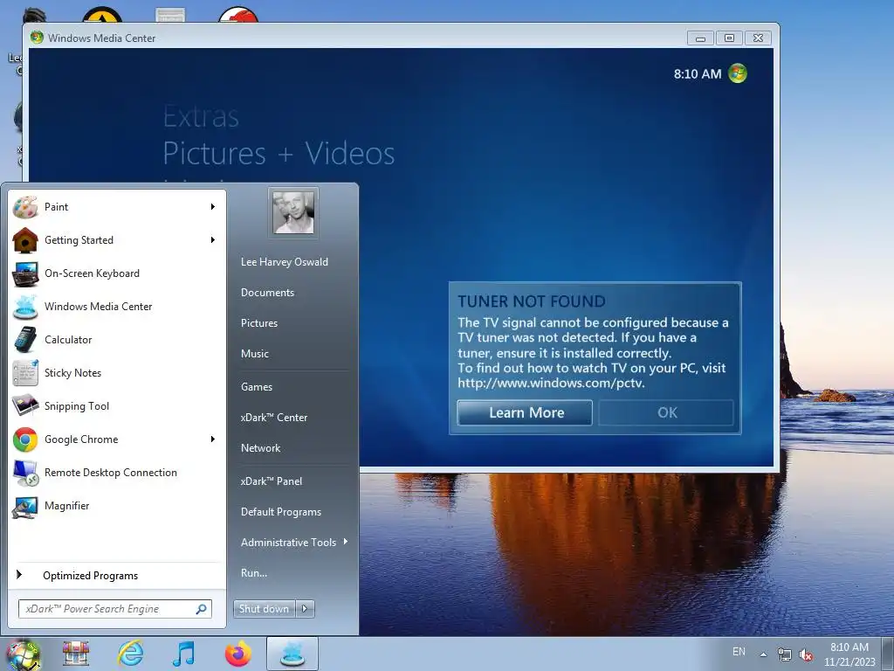Open Games from Start menu
Viewport: 894px width, 671px height.
click(257, 387)
